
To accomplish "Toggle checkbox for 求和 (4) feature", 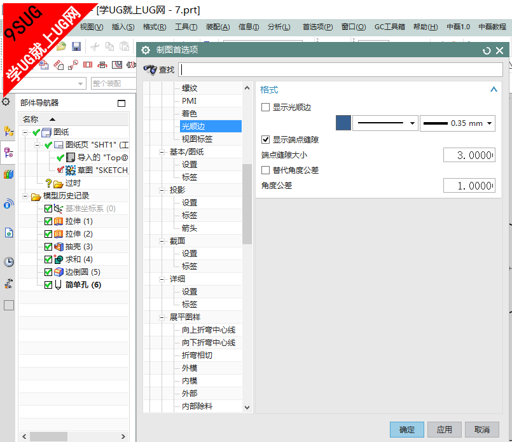I will pyautogui.click(x=48, y=259).
